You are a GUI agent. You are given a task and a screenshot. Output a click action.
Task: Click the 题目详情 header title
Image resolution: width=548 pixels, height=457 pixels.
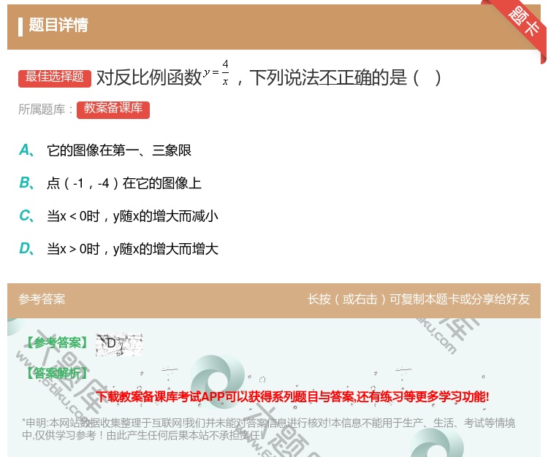point(58,25)
